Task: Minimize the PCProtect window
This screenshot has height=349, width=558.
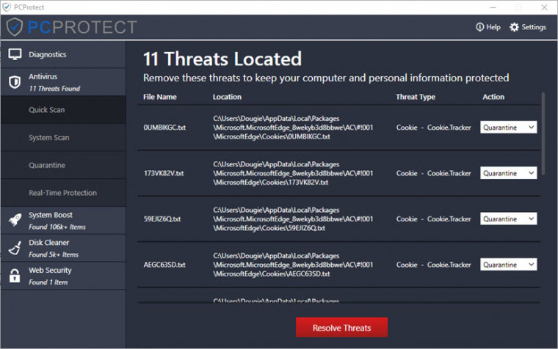Action: click(x=493, y=7)
